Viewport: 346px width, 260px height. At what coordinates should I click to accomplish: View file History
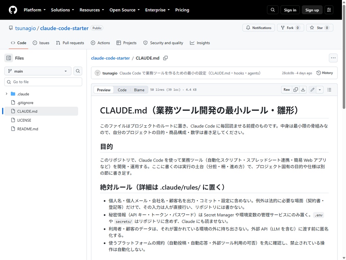pyautogui.click(x=325, y=73)
